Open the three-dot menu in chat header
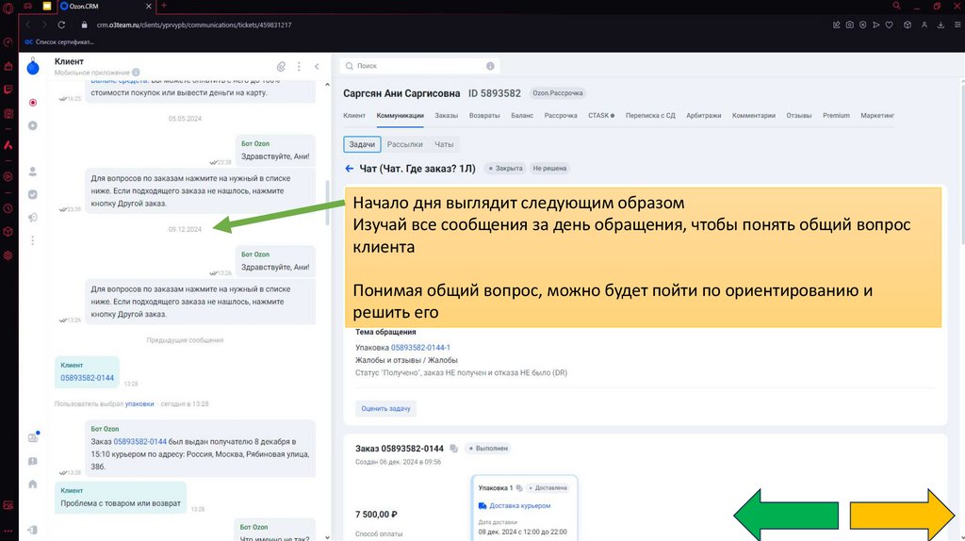Image resolution: width=965 pixels, height=541 pixels. 299,67
